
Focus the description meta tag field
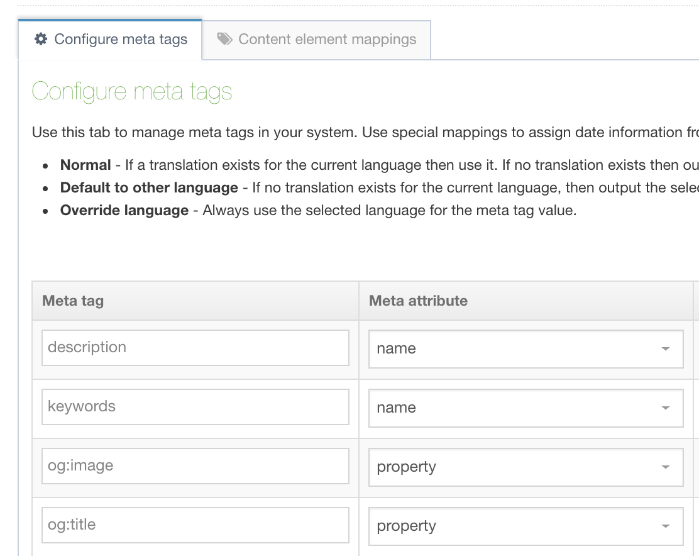coord(195,348)
